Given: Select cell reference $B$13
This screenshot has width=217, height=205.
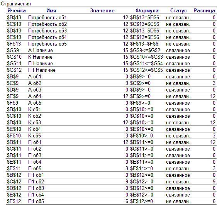Looking at the screenshot, I should click(14, 18).
